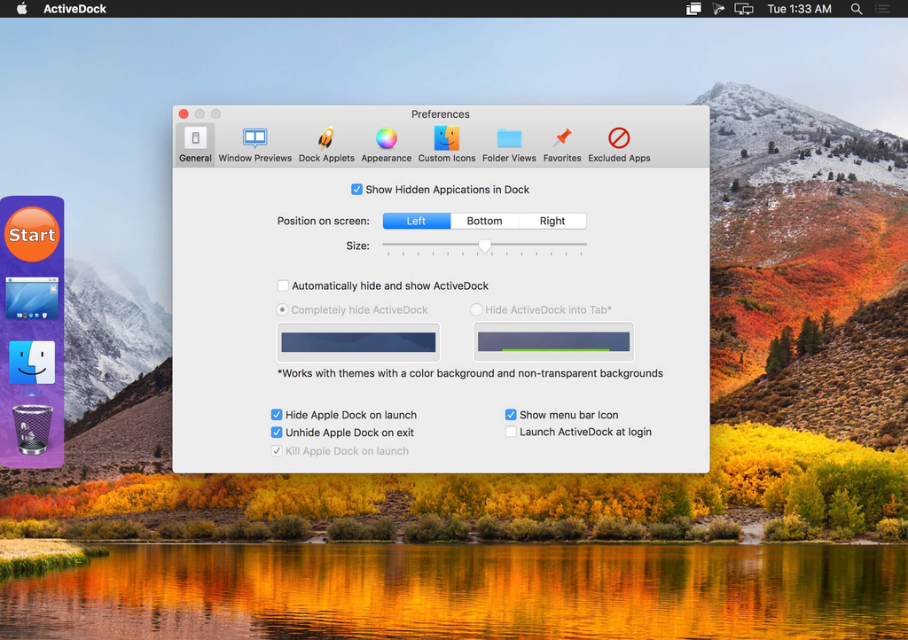This screenshot has width=908, height=640.
Task: Enable Launch ActiveDock at login
Action: [x=511, y=433]
